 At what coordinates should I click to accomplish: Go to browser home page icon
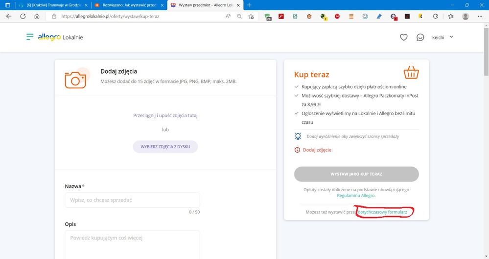(37, 16)
